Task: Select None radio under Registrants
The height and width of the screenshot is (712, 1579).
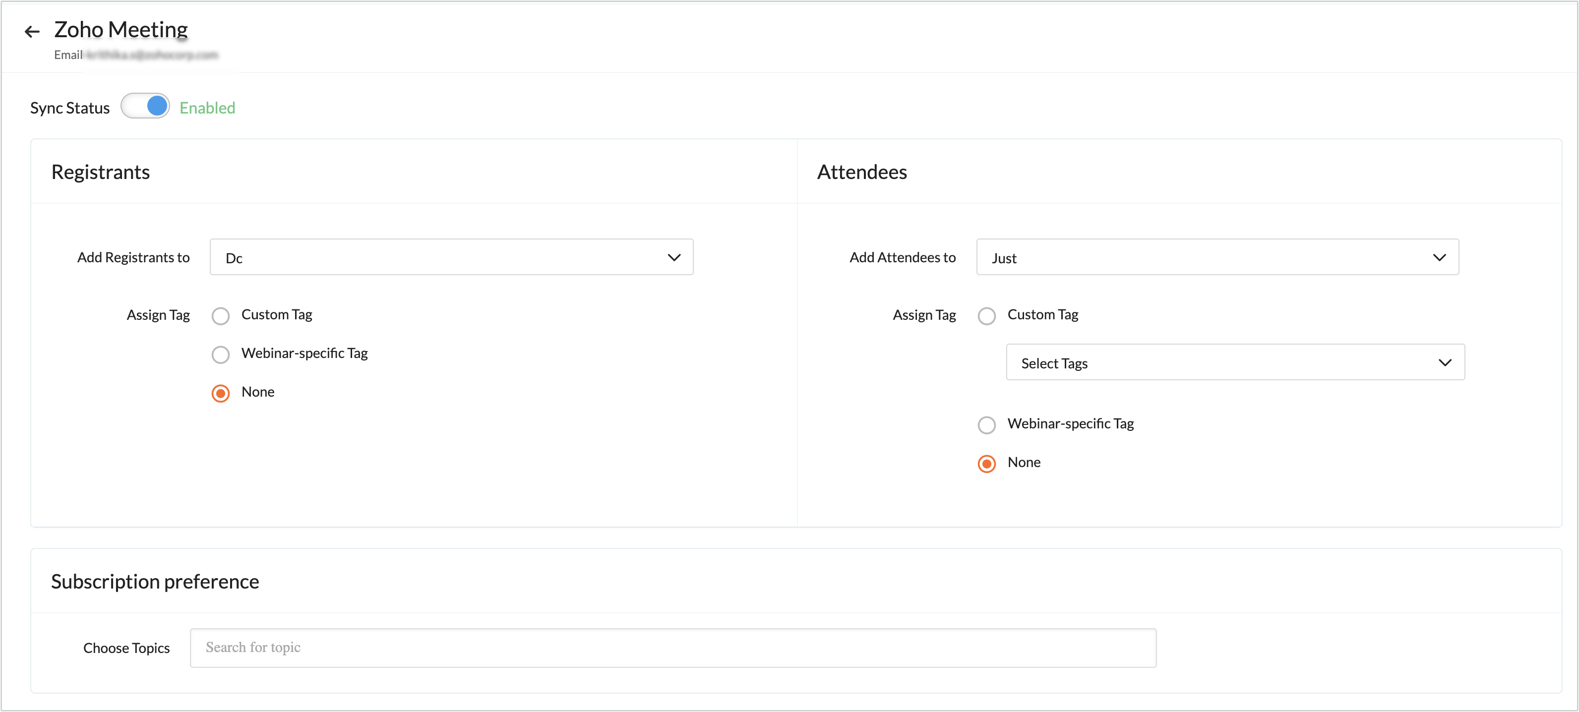Action: pos(221,393)
